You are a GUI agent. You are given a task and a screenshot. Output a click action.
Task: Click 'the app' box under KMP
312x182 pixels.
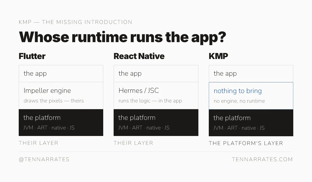pyautogui.click(x=251, y=74)
